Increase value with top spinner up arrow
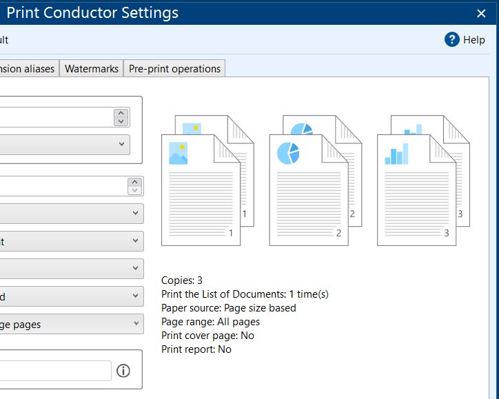 (x=121, y=113)
